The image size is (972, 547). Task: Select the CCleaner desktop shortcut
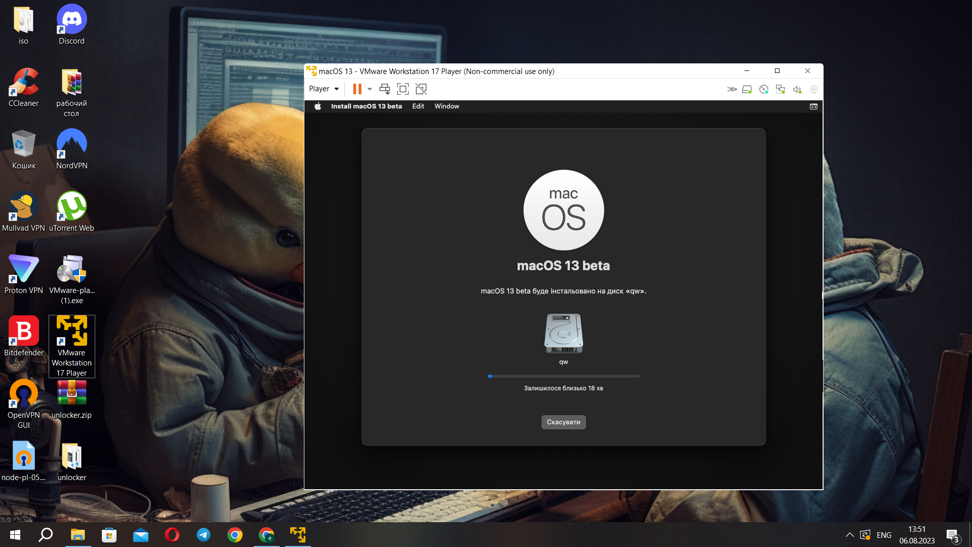[x=23, y=88]
